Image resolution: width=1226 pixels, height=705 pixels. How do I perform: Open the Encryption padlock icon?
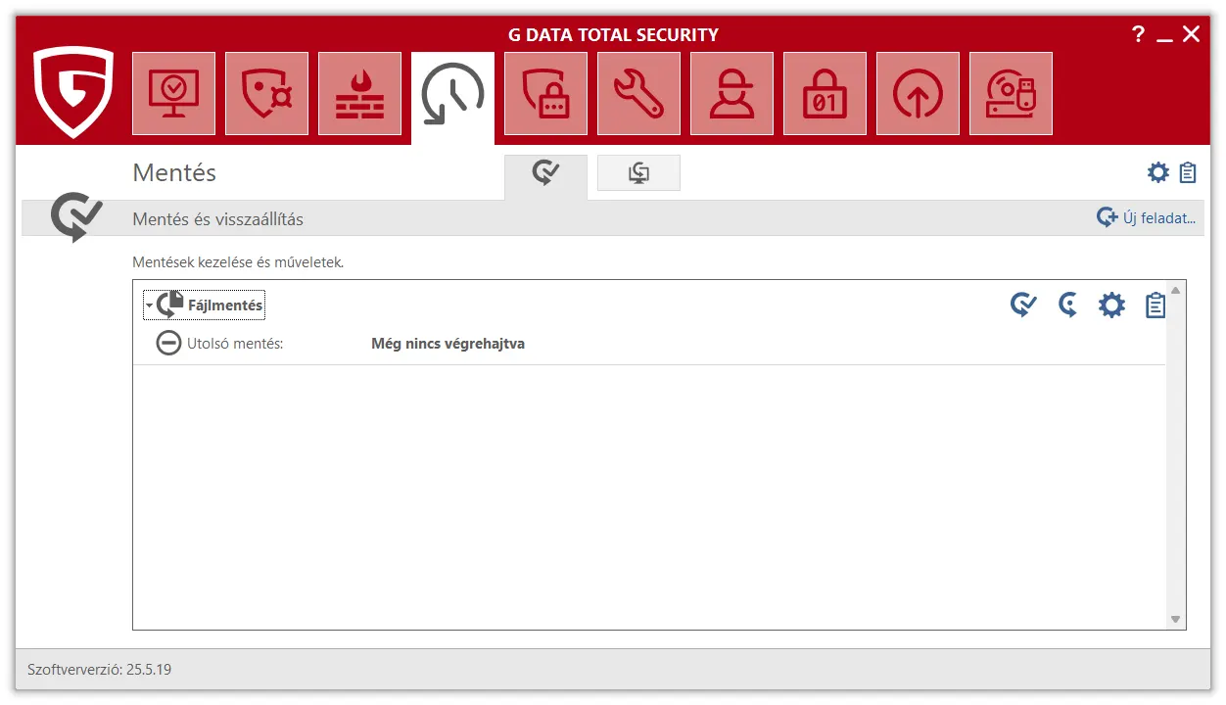825,94
